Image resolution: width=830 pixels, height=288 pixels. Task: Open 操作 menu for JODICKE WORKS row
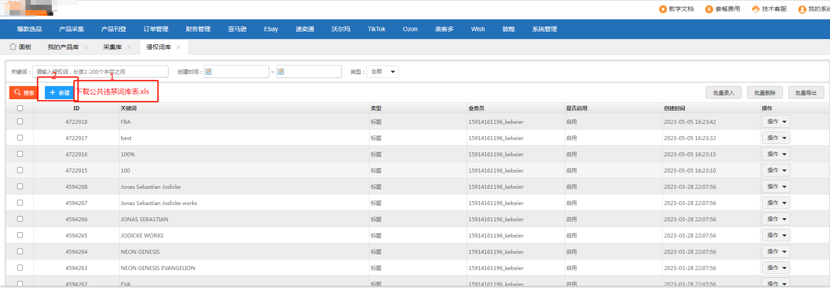776,235
